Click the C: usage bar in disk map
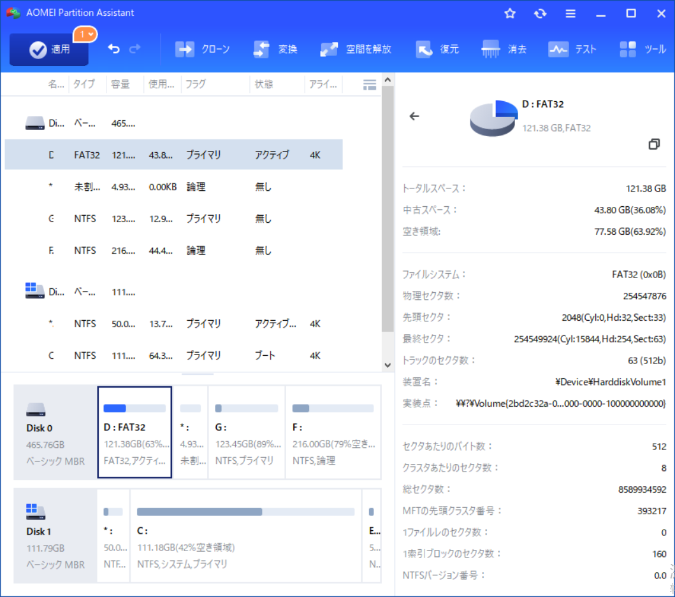This screenshot has width=675, height=597. coord(246,512)
